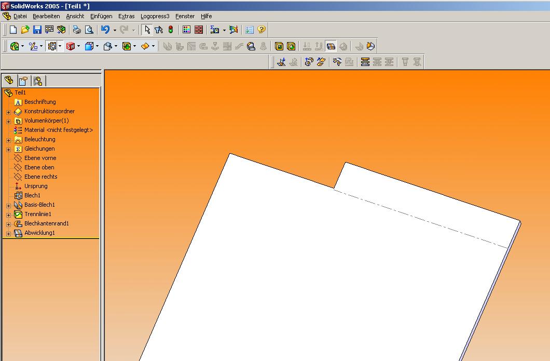Expand the Basis-Blech1 feature node
550x361 pixels.
[x=8, y=205]
